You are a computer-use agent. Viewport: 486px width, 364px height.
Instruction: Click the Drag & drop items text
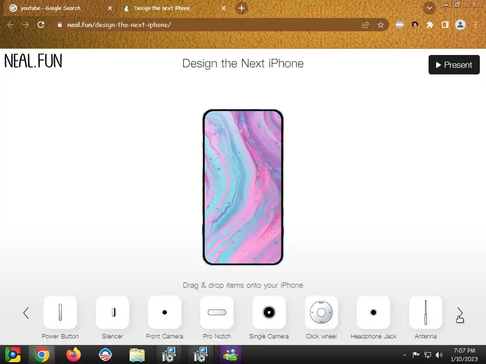click(x=243, y=285)
